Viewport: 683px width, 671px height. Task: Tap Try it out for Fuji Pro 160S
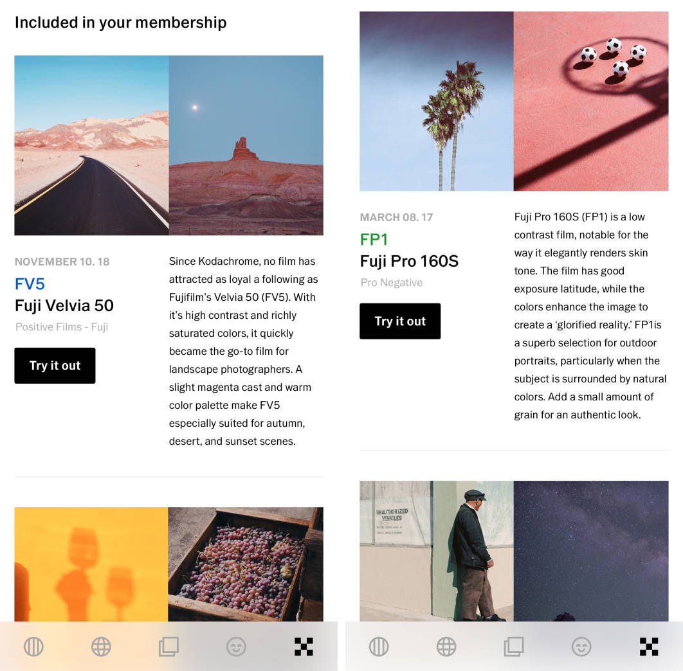point(400,321)
